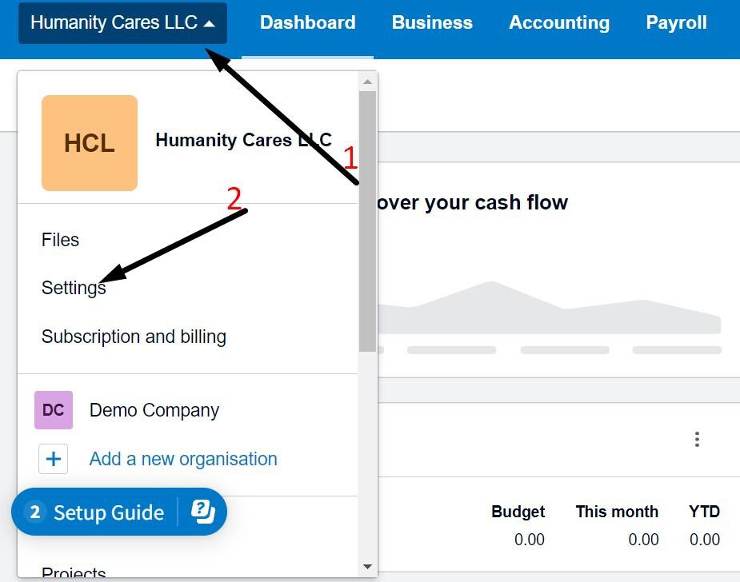Open the three-dot options menu
Screen dimensions: 740x582
698,440
